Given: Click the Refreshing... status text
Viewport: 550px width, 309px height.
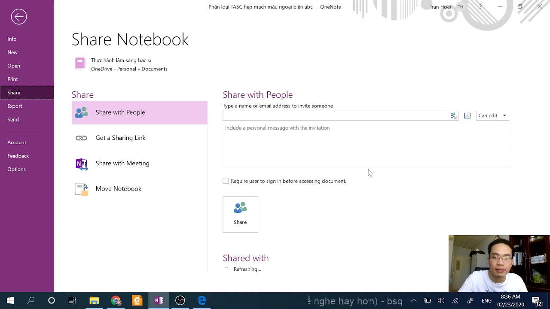Looking at the screenshot, I should [247, 269].
